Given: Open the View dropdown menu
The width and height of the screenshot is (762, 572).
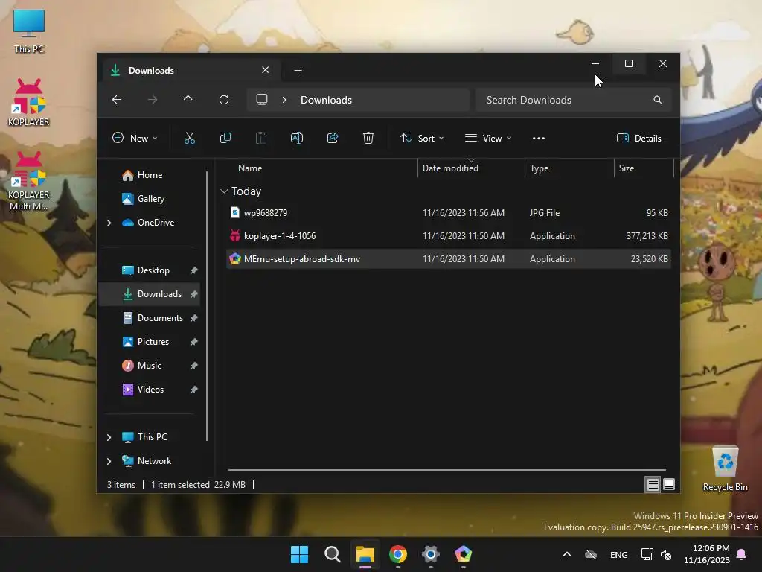Looking at the screenshot, I should tap(488, 138).
